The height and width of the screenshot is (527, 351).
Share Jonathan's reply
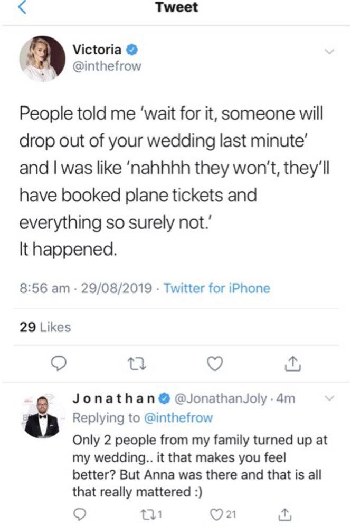284,514
